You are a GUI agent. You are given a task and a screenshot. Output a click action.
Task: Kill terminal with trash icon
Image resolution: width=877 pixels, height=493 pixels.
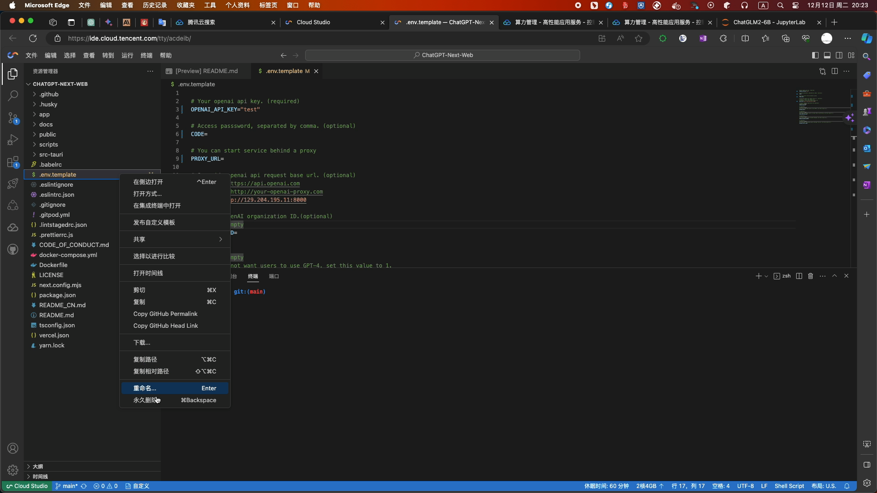(811, 276)
